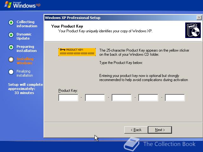203x152 pixels.
Task: Click the CD box setup icon
Action: click(193, 30)
